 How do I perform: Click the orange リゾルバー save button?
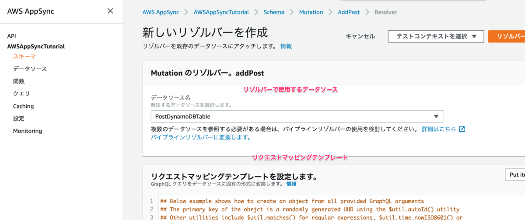507,36
